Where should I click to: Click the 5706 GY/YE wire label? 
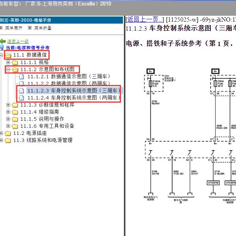pyautogui.click(x=156, y=173)
